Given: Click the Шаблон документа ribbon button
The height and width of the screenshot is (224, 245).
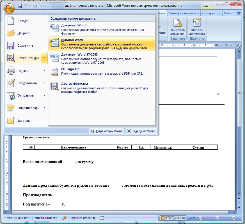Looking at the screenshot, I should coord(197,27).
